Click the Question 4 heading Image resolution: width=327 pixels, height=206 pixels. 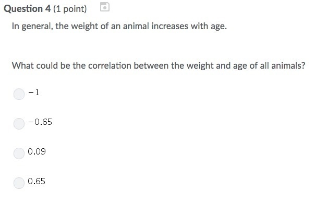click(x=27, y=9)
